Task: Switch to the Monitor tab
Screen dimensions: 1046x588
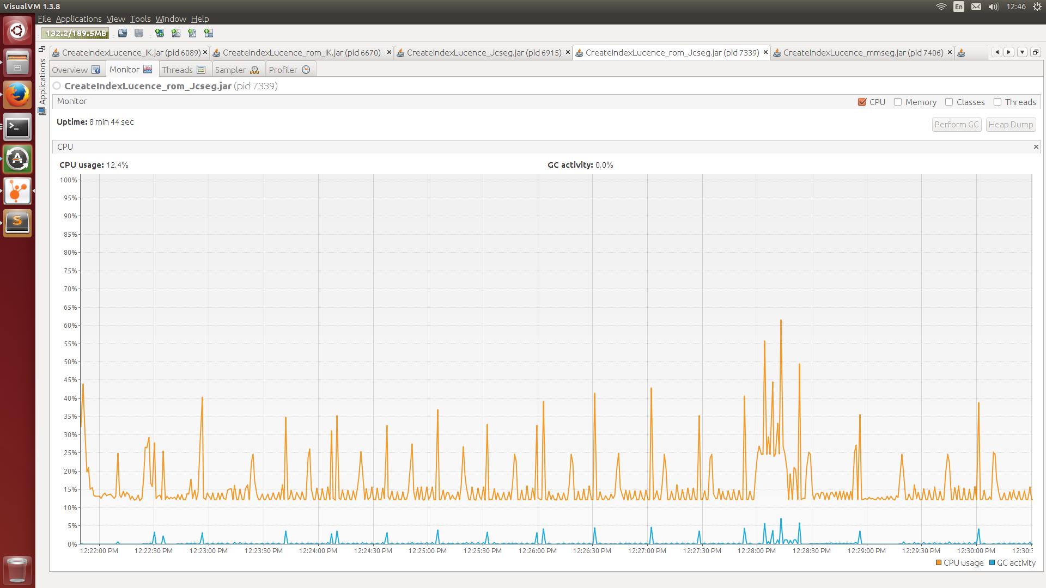Action: 131,69
